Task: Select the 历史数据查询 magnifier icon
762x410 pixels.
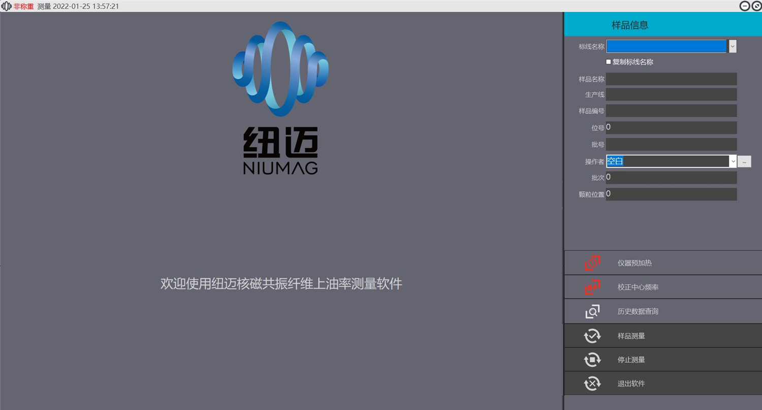Action: pos(592,311)
